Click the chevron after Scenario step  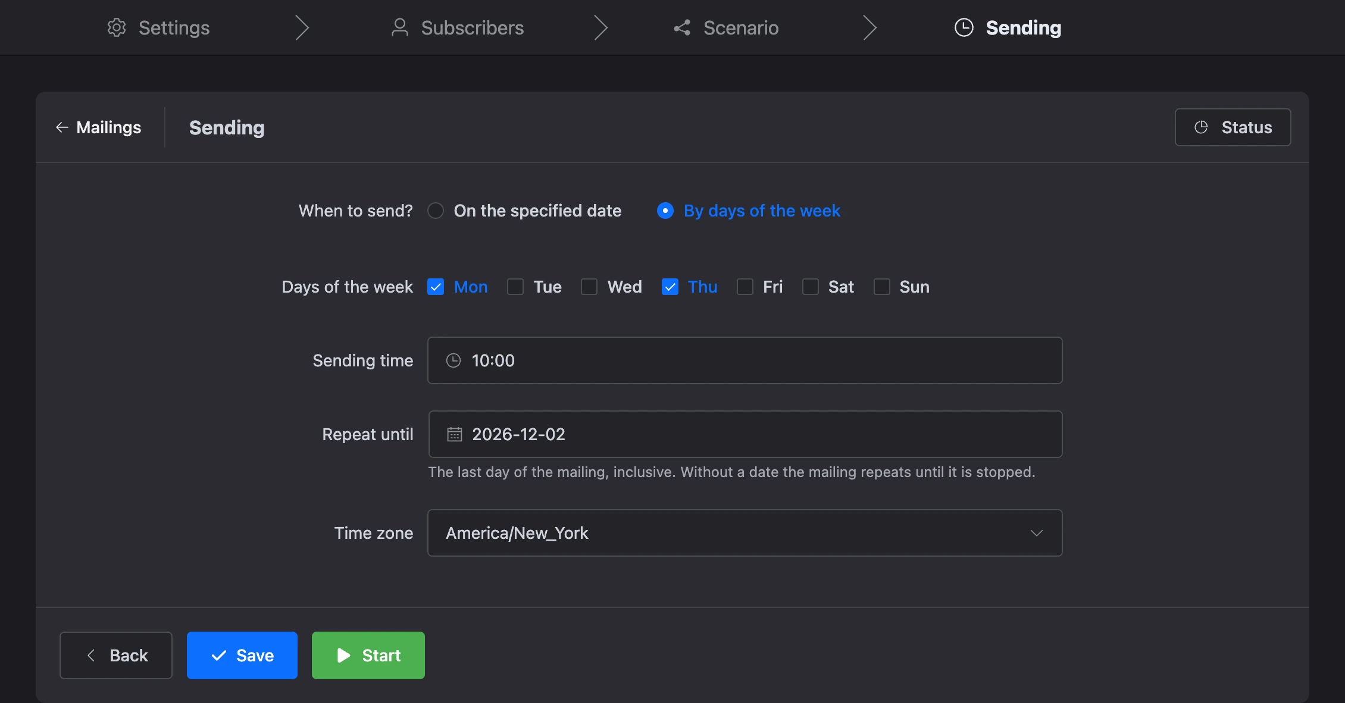pos(870,27)
